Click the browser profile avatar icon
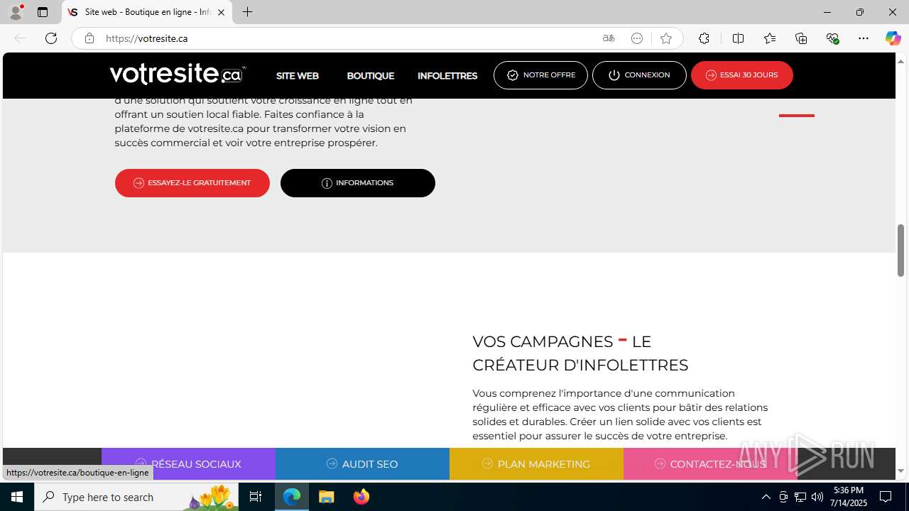The width and height of the screenshot is (909, 511). coord(16,12)
